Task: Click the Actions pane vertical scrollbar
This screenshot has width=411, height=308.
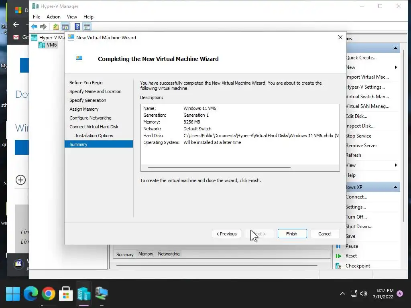Action: [x=404, y=136]
